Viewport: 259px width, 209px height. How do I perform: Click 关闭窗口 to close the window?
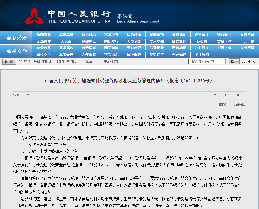239,104
